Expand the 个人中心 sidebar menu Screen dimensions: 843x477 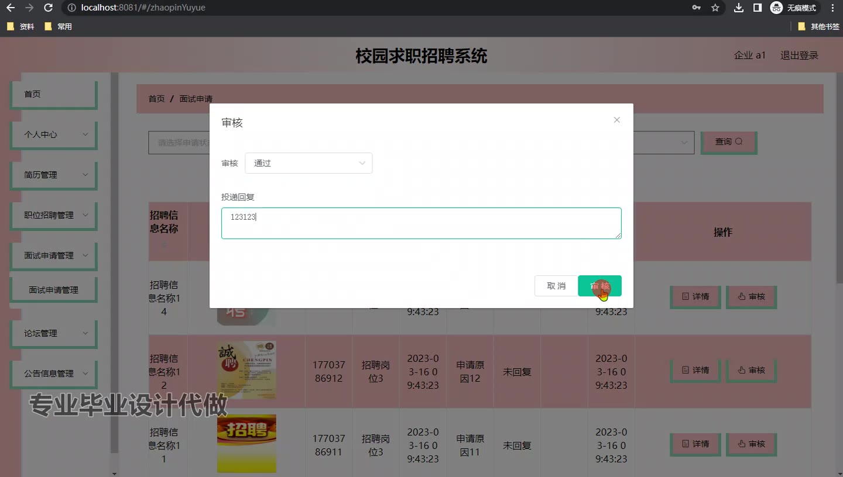54,134
